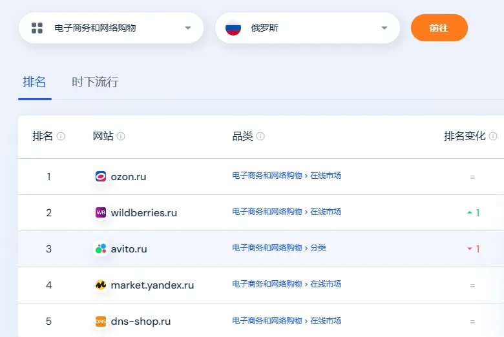Click the wildberries.ru WB favicon
This screenshot has height=337, width=504.
click(101, 212)
